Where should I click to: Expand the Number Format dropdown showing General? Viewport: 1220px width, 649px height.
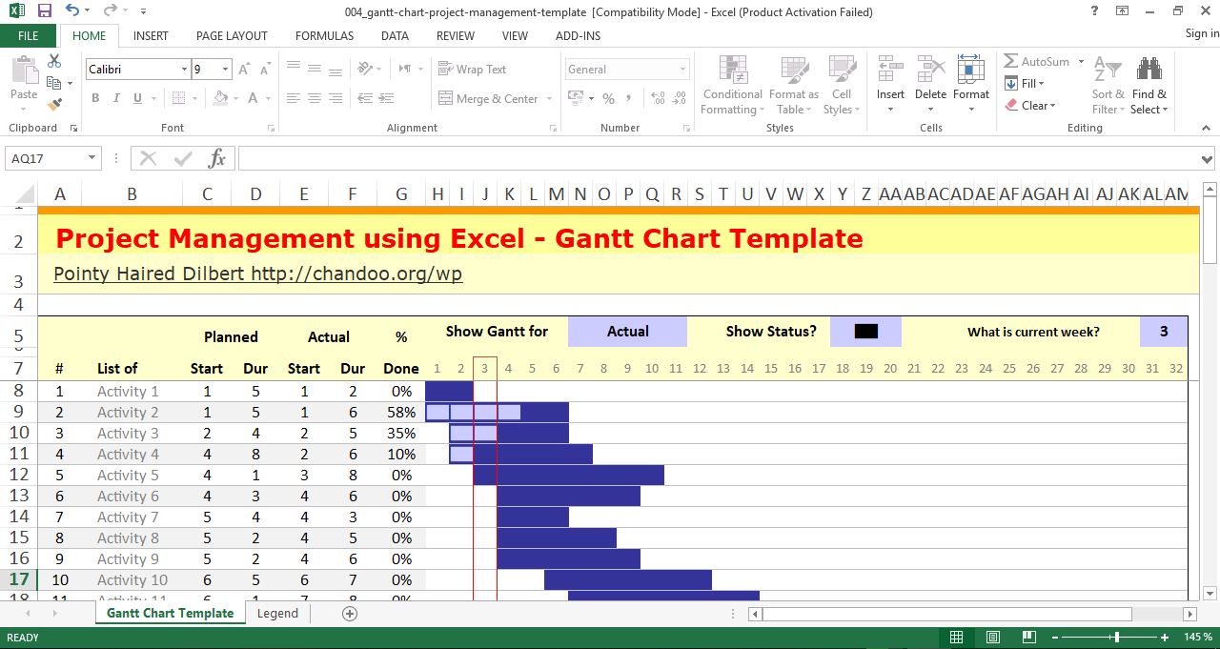[x=684, y=69]
